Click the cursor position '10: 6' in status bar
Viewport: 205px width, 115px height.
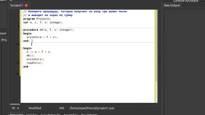[x=15, y=108]
